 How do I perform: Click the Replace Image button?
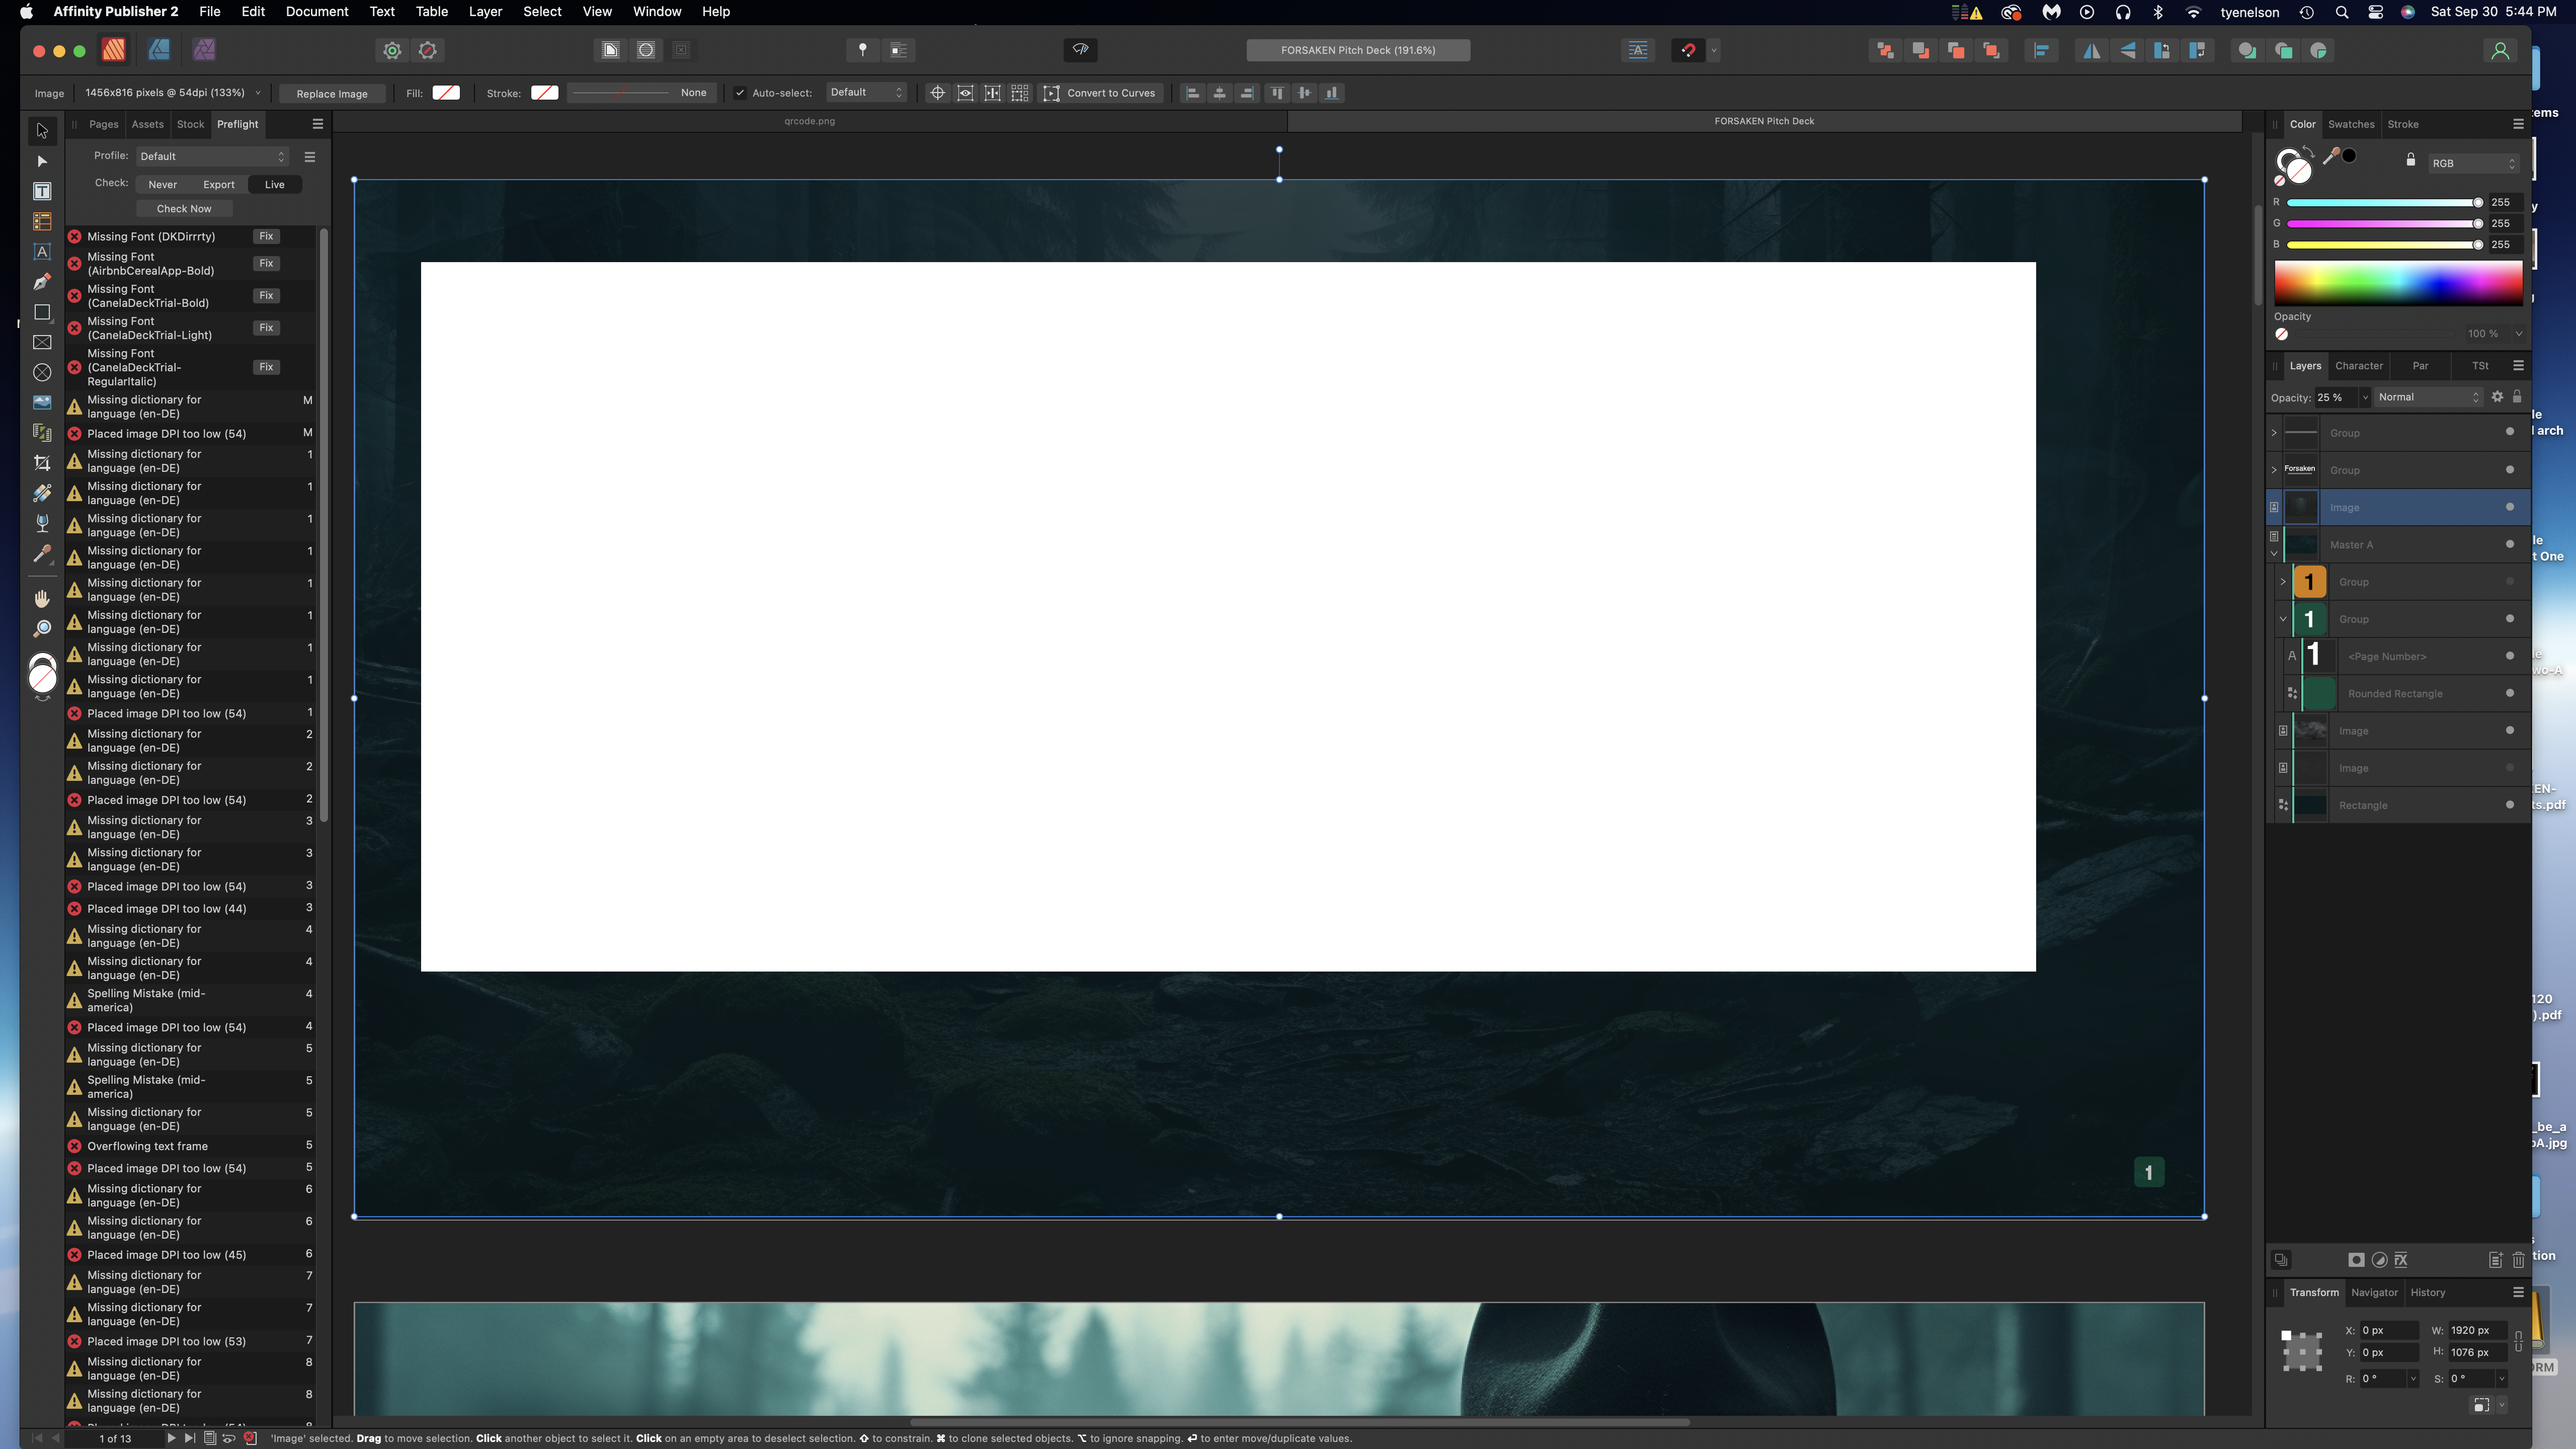point(332,93)
